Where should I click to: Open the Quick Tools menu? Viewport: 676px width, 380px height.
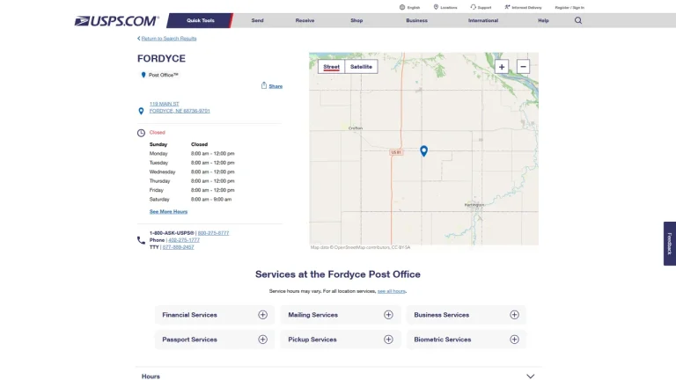(201, 20)
